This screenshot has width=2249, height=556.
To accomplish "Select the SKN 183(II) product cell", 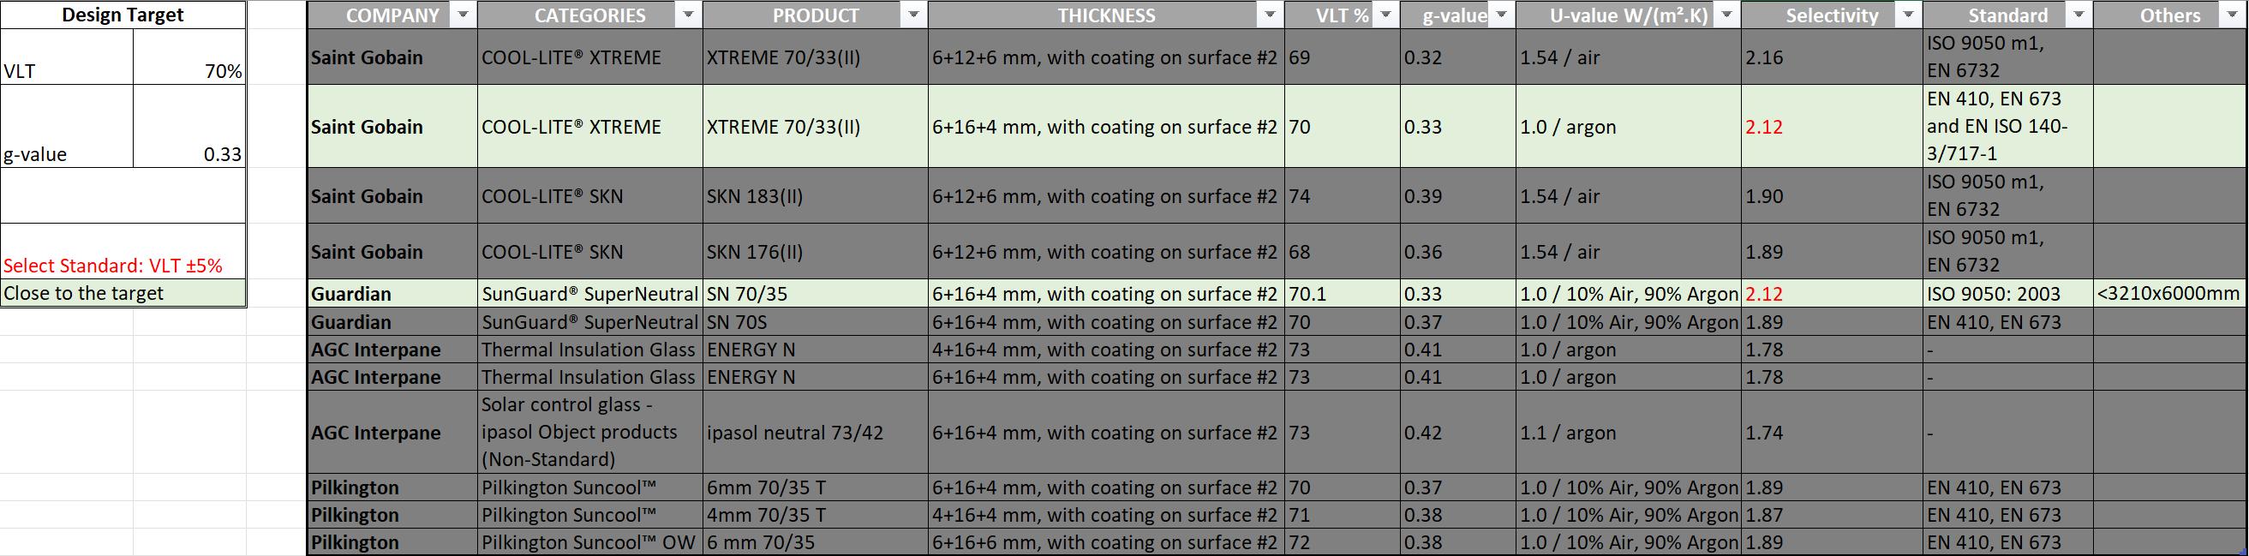I will [816, 195].
